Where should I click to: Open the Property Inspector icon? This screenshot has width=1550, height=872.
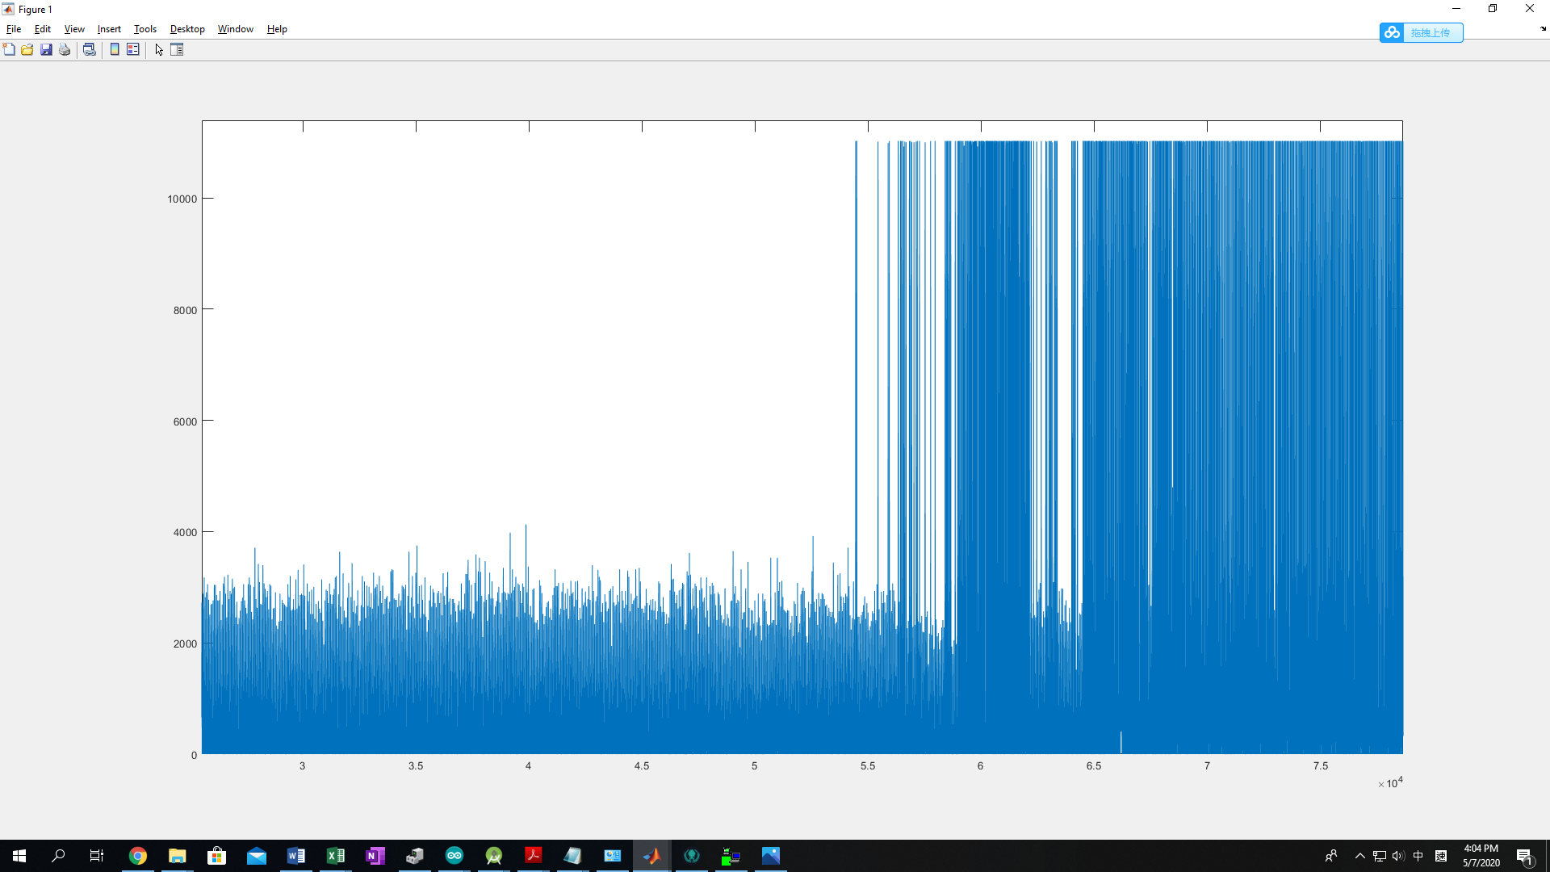point(177,50)
